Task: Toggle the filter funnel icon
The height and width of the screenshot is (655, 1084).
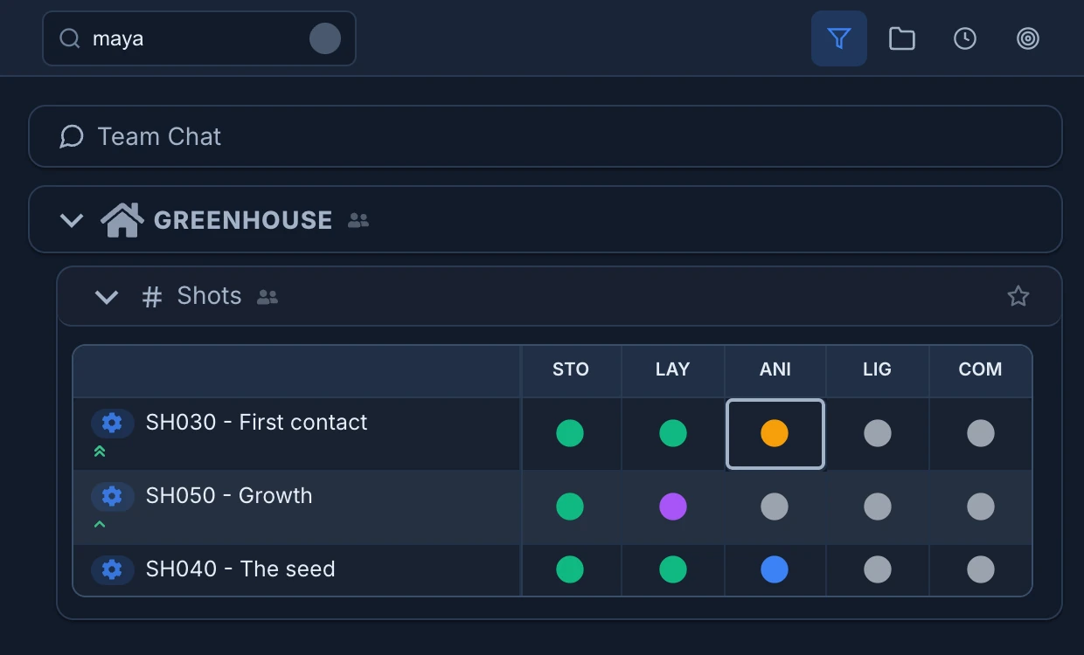Action: [x=839, y=38]
